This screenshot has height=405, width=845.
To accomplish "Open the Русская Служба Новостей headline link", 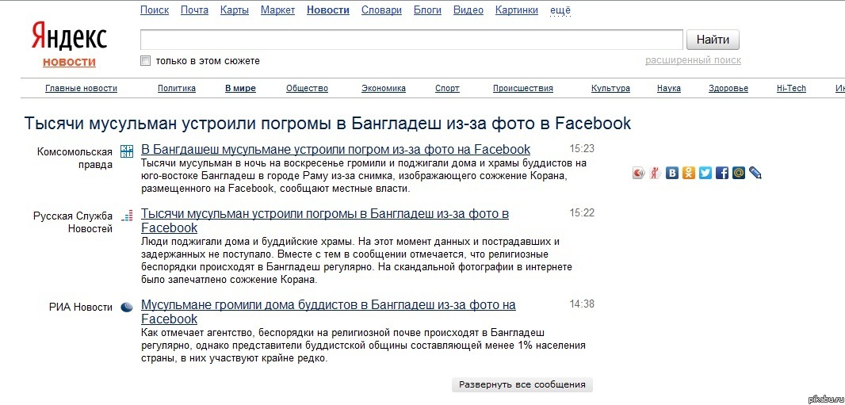I will (x=325, y=221).
